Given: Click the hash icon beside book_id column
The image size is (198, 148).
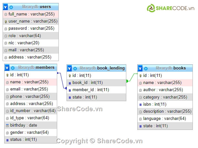Looking at the screenshot, I should (x=69, y=83).
